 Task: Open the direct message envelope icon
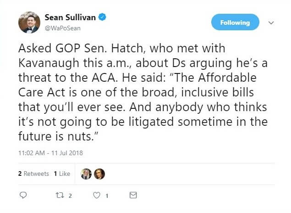point(133,195)
